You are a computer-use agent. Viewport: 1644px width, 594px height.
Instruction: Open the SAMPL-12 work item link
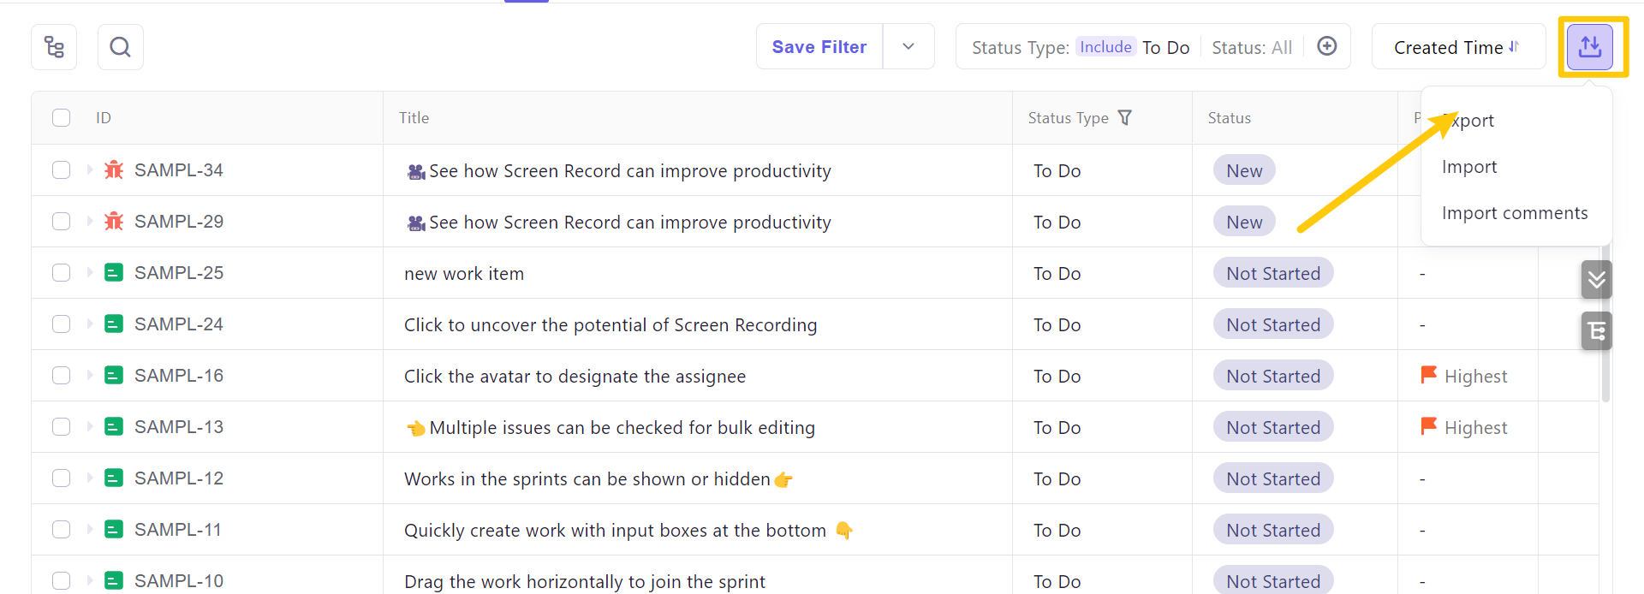pos(178,478)
